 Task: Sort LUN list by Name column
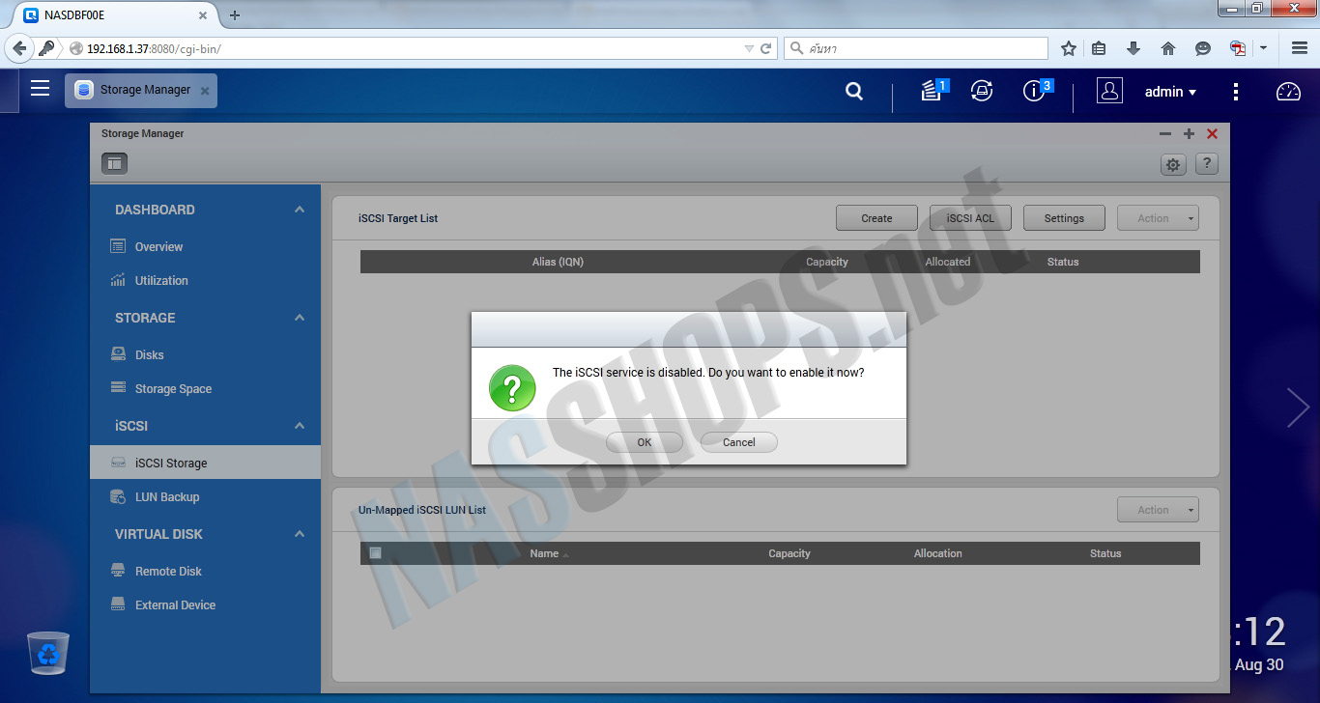544,553
